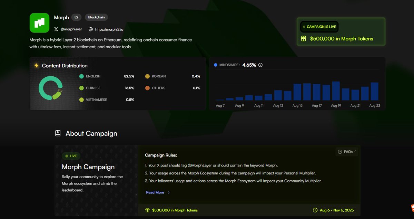Viewport: 414px width, 219px height.
Task: Click the KOREAN legend label
Action: pos(159,76)
